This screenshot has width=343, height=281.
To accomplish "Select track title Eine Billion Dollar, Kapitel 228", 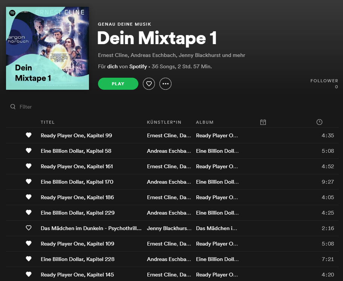I will [78, 260].
